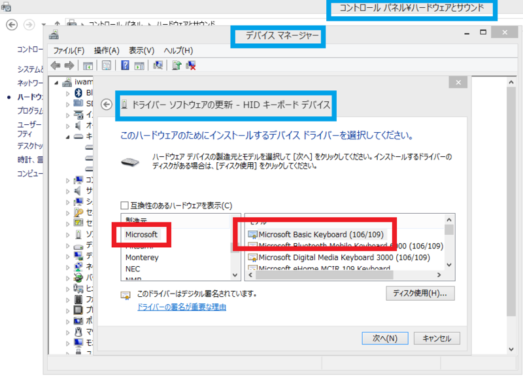This screenshot has width=523, height=376.
Task: Click the 次へ(N) button
Action: point(385,338)
